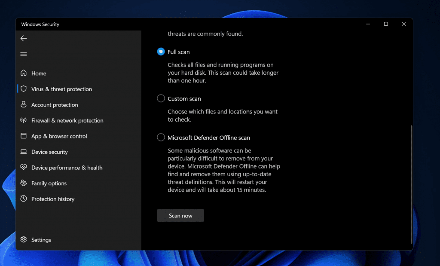
Task: Open Family options using the family icon
Action: tap(24, 183)
